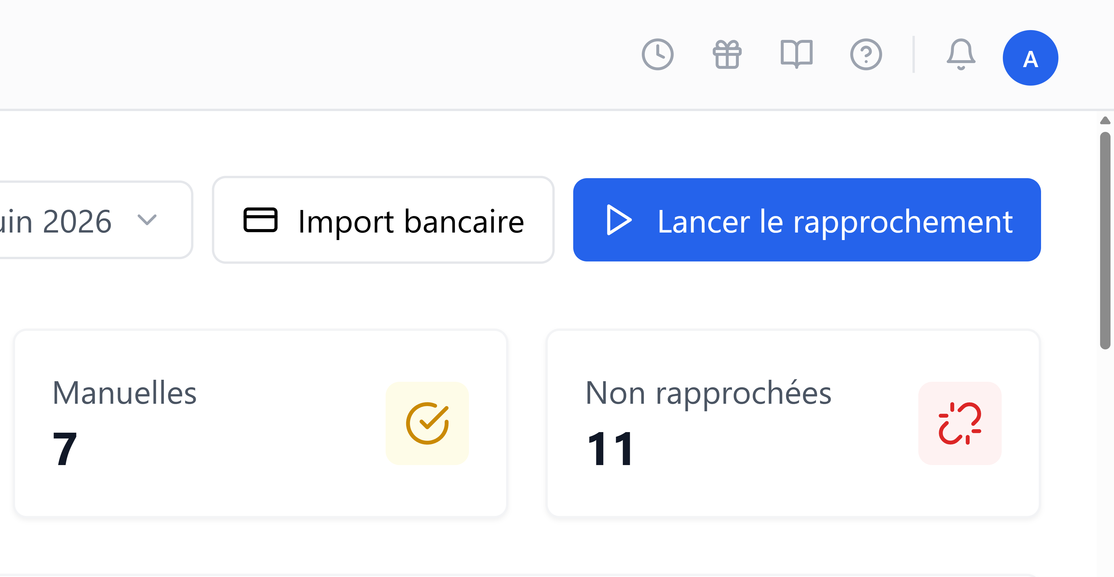Open the history clock icon
The width and height of the screenshot is (1114, 577).
click(x=657, y=54)
